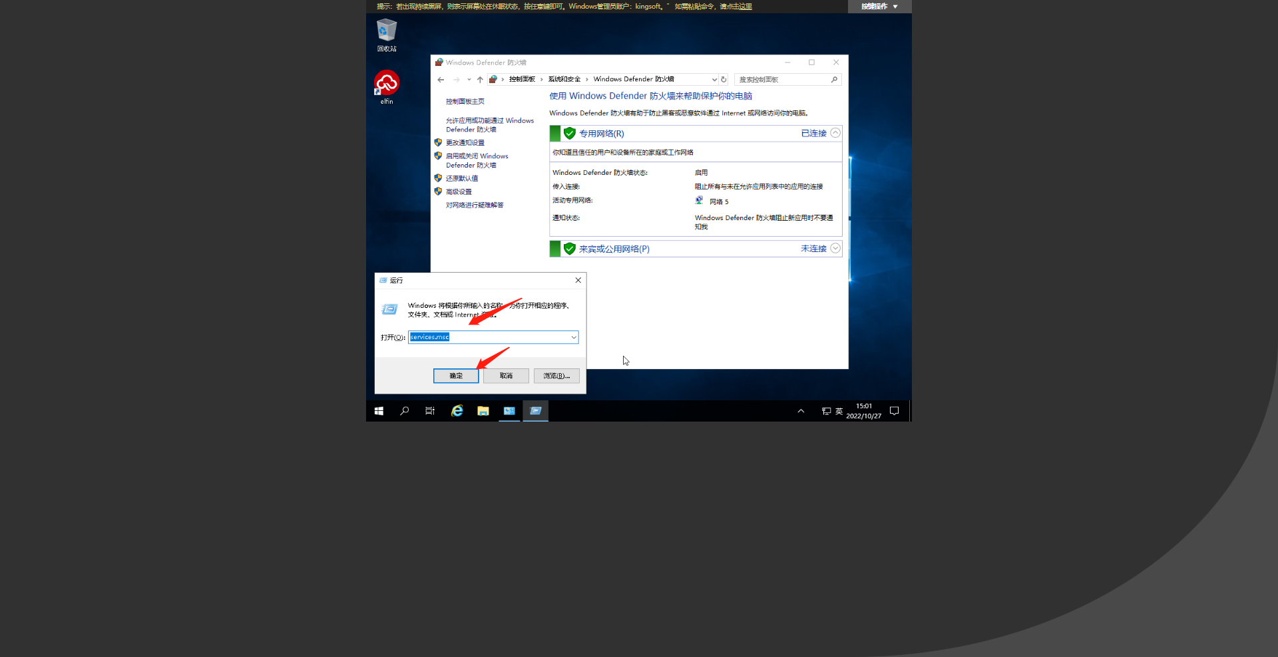Open the clock showing 15:01 2022/10/27
1278x657 pixels.
[x=863, y=411]
